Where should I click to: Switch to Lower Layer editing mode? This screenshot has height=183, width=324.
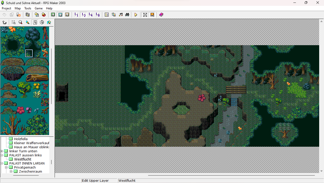(53, 15)
